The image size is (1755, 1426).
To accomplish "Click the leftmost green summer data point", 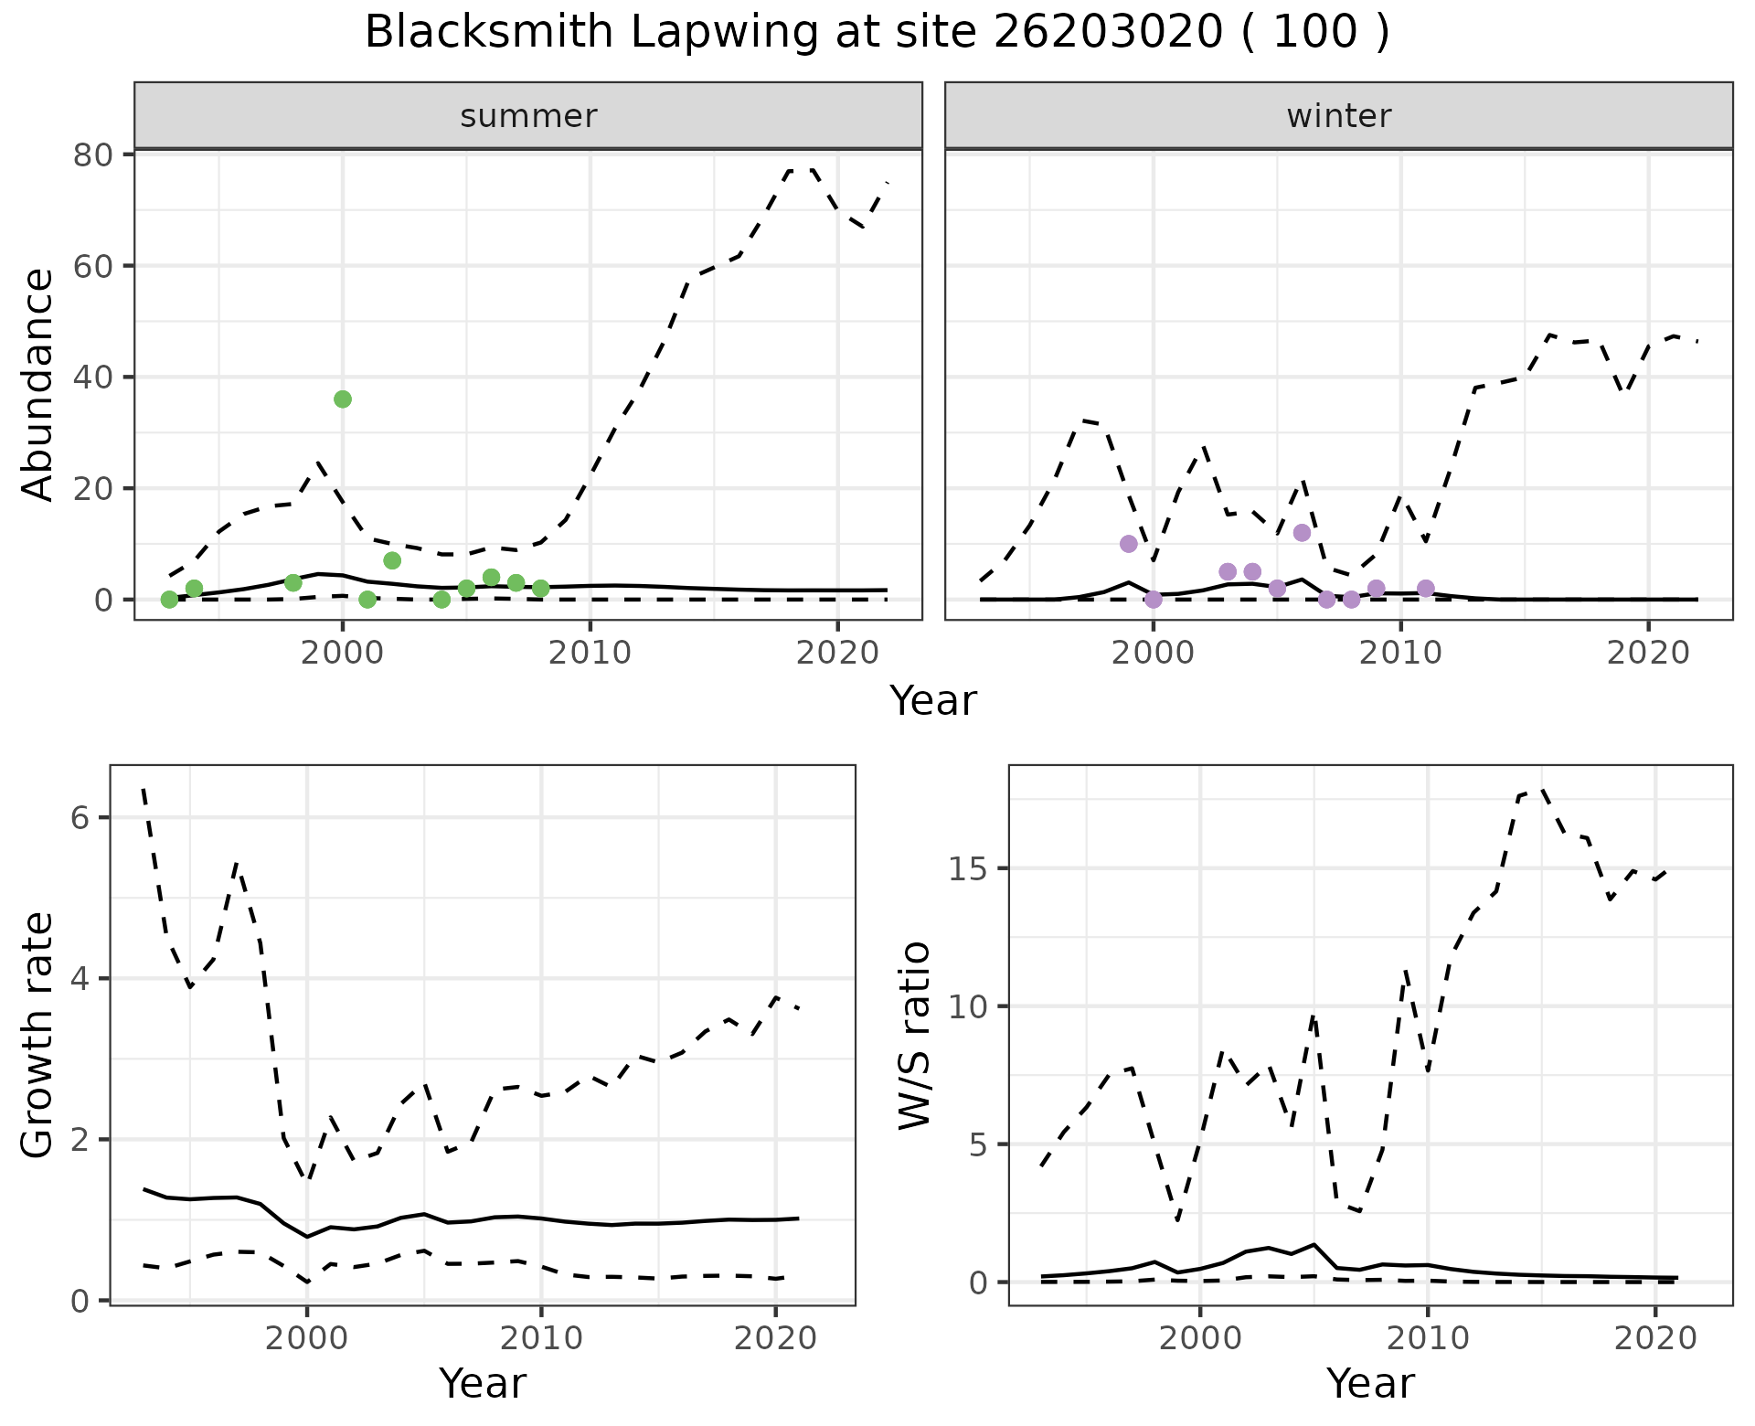I will (x=169, y=600).
